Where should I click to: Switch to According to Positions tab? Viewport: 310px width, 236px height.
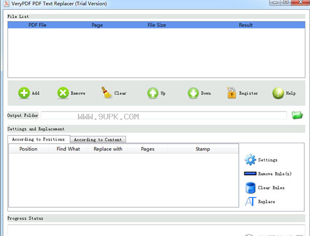click(39, 139)
